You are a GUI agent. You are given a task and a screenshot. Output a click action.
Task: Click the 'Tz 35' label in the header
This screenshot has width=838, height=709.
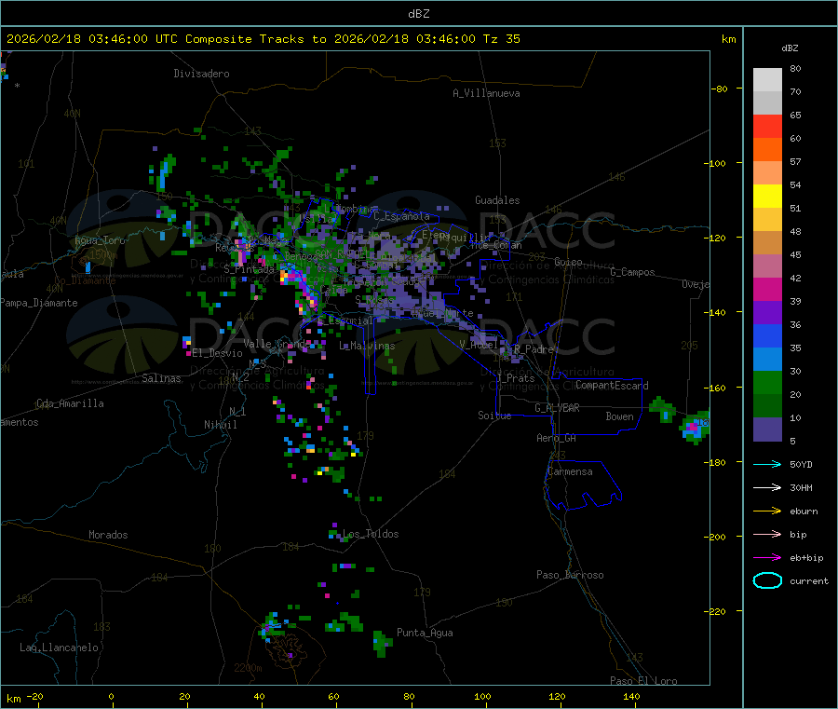click(501, 39)
